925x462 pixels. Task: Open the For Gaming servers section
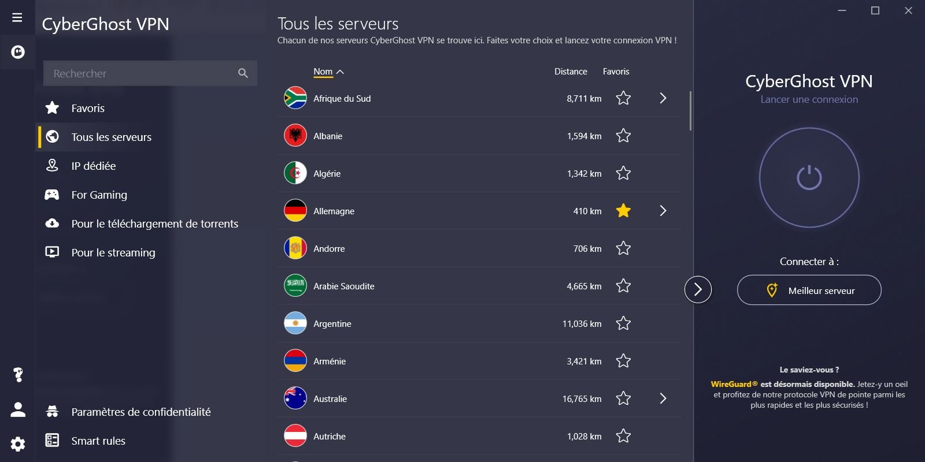pos(99,195)
